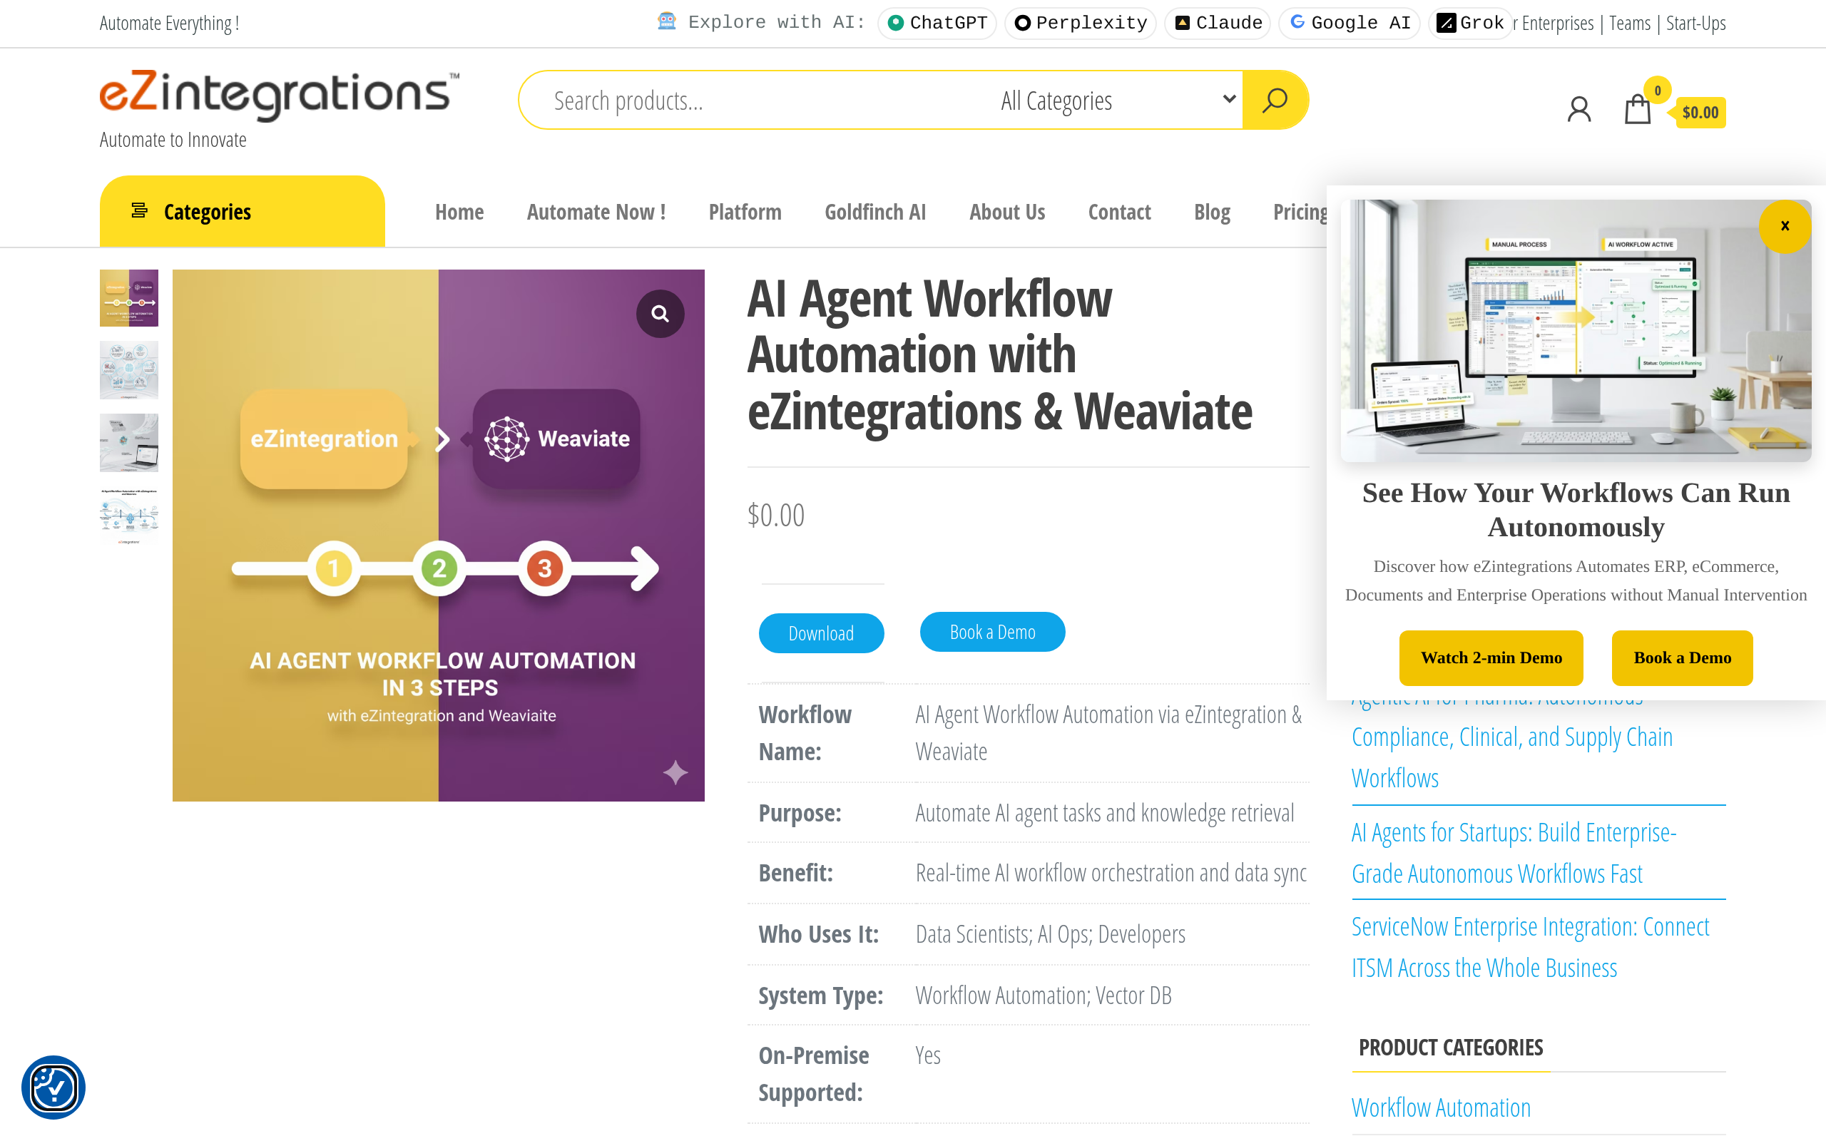Viewport: 1826px width, 1141px height.
Task: Click the cart item count badge
Action: [1657, 91]
